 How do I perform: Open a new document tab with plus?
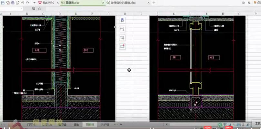point(154,3)
